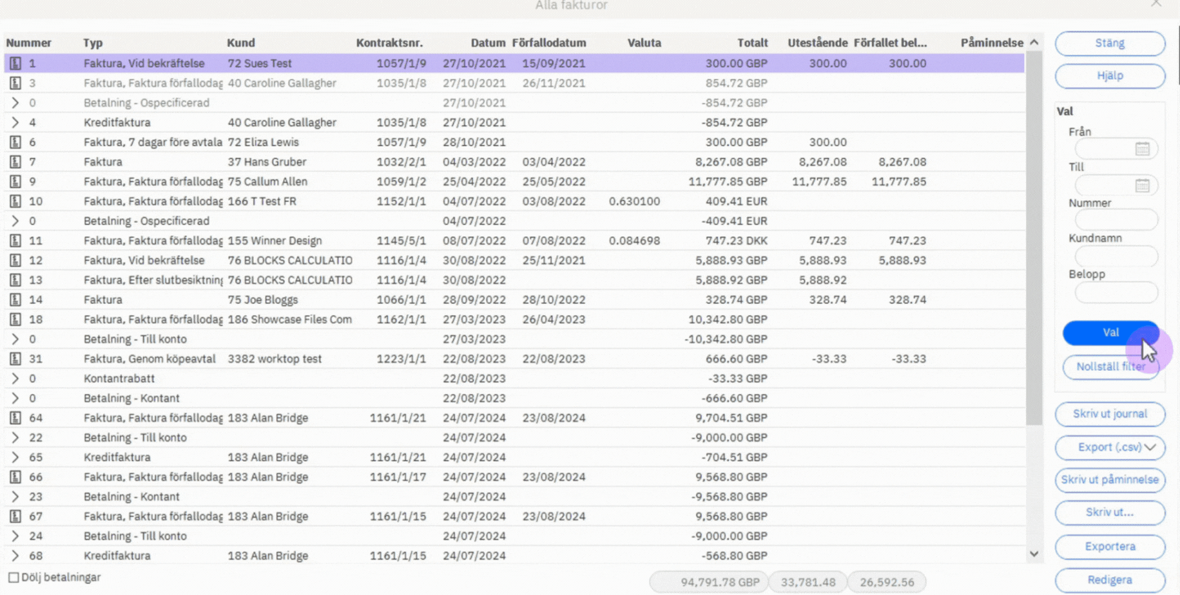Click the invoice icon on row 1 Sues Test
This screenshot has width=1180, height=595.
point(16,62)
